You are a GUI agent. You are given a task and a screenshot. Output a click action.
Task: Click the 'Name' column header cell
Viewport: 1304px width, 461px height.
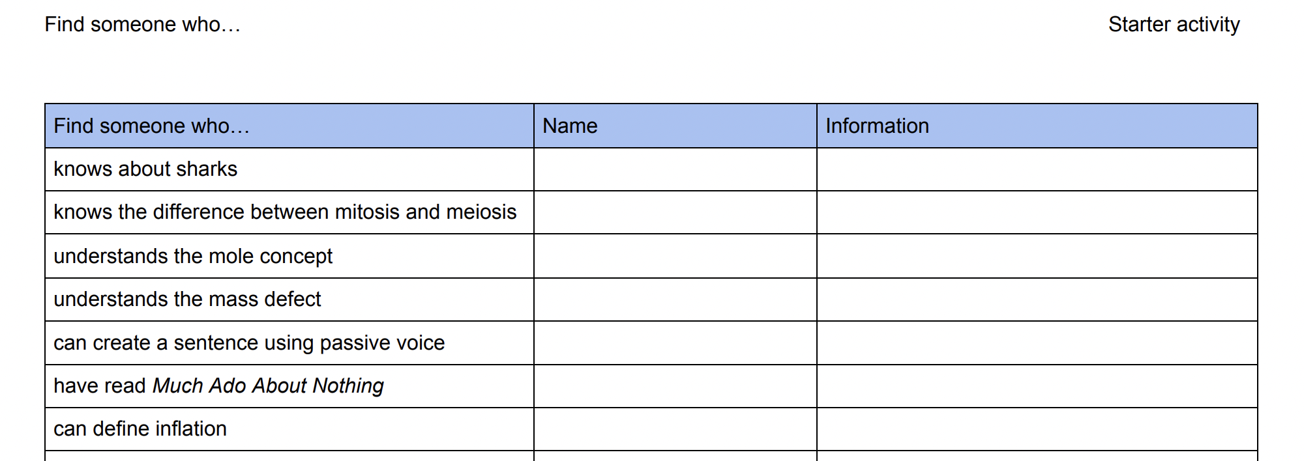(675, 126)
